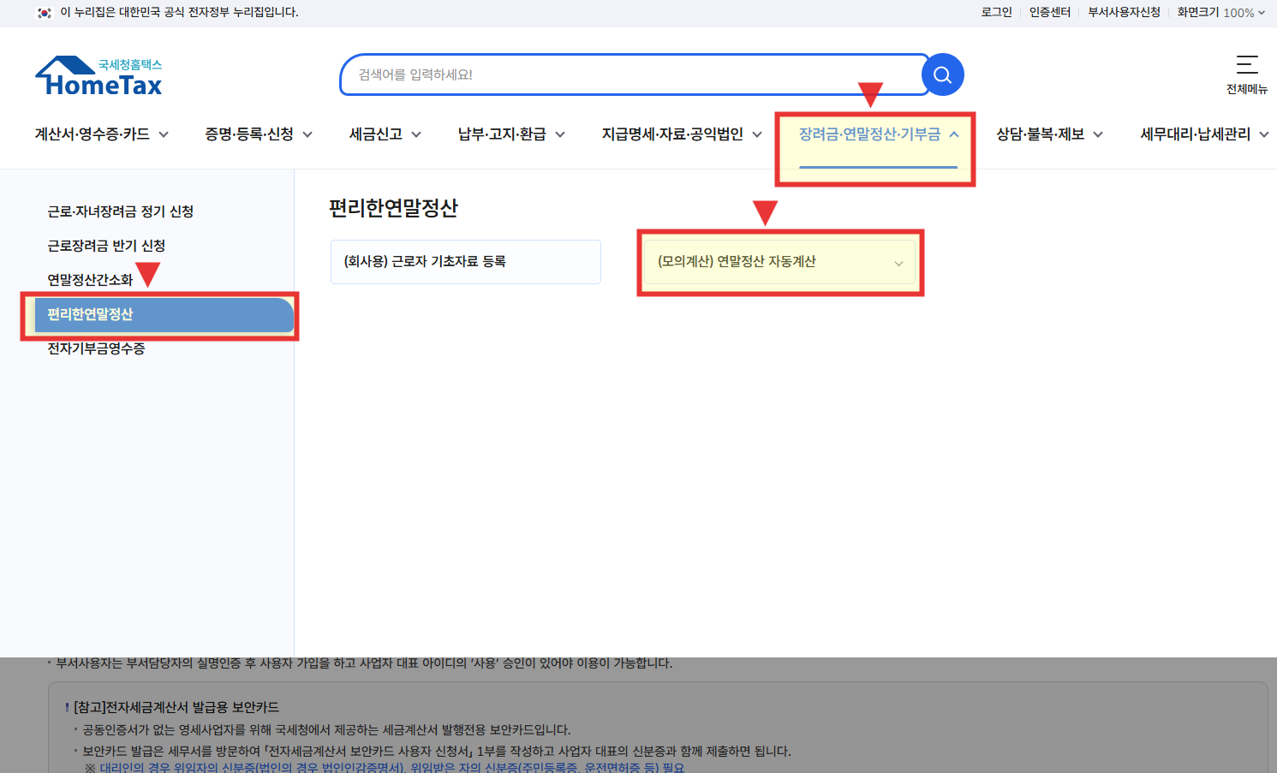
Task: Click the 부서사용자신청 link
Action: [1124, 12]
